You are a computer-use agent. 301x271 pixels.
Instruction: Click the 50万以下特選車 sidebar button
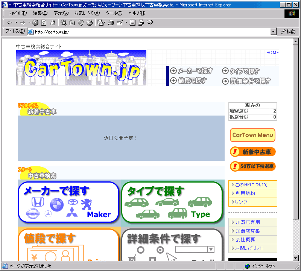pos(252,166)
